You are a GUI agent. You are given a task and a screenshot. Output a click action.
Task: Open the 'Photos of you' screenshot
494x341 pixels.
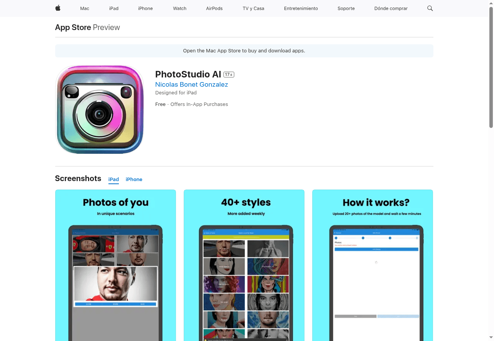(115, 265)
